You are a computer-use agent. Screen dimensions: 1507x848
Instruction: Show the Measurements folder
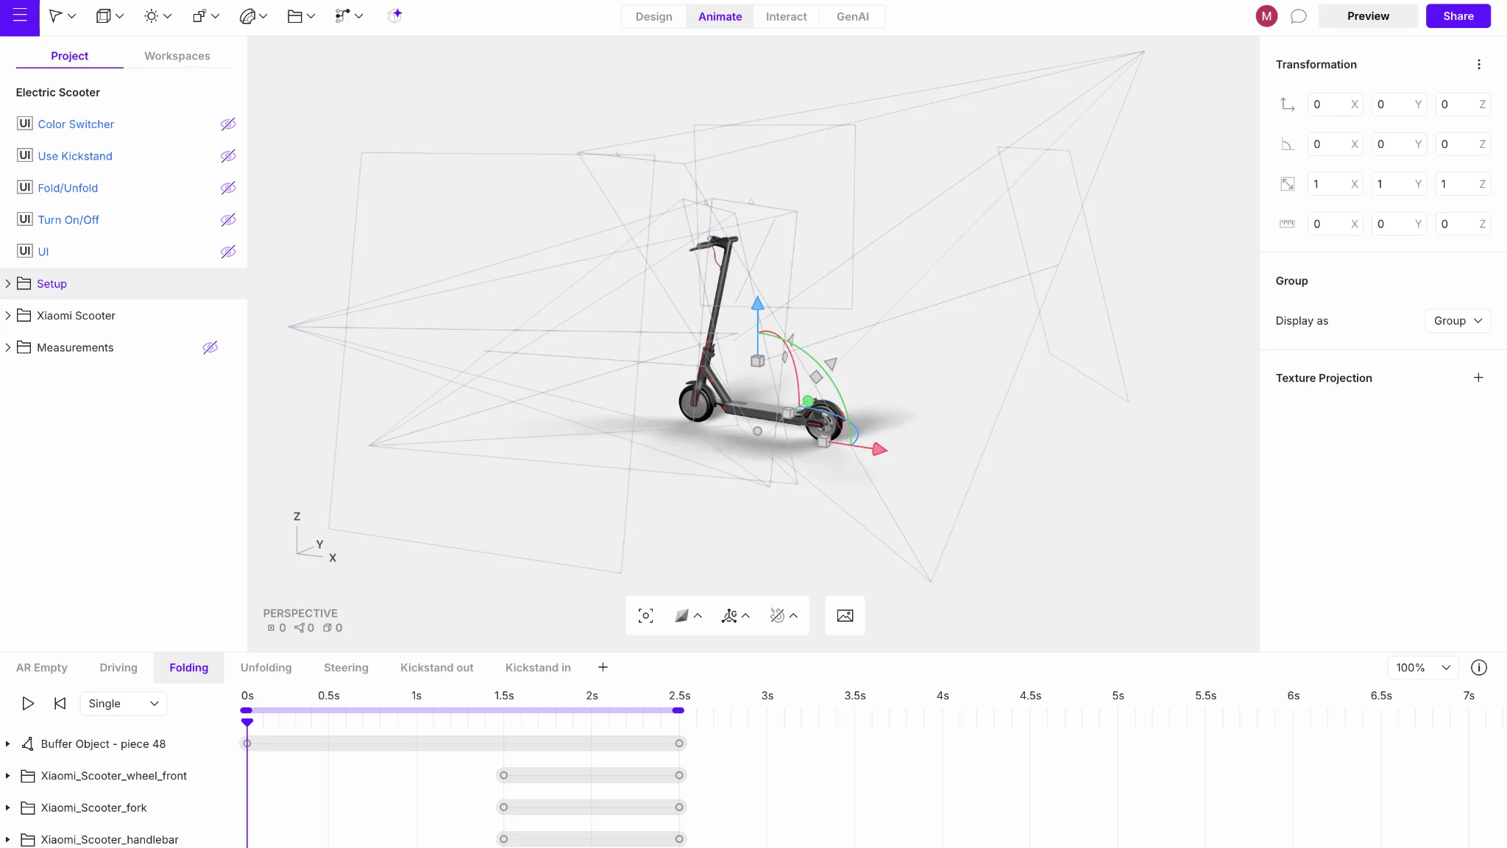[210, 347]
